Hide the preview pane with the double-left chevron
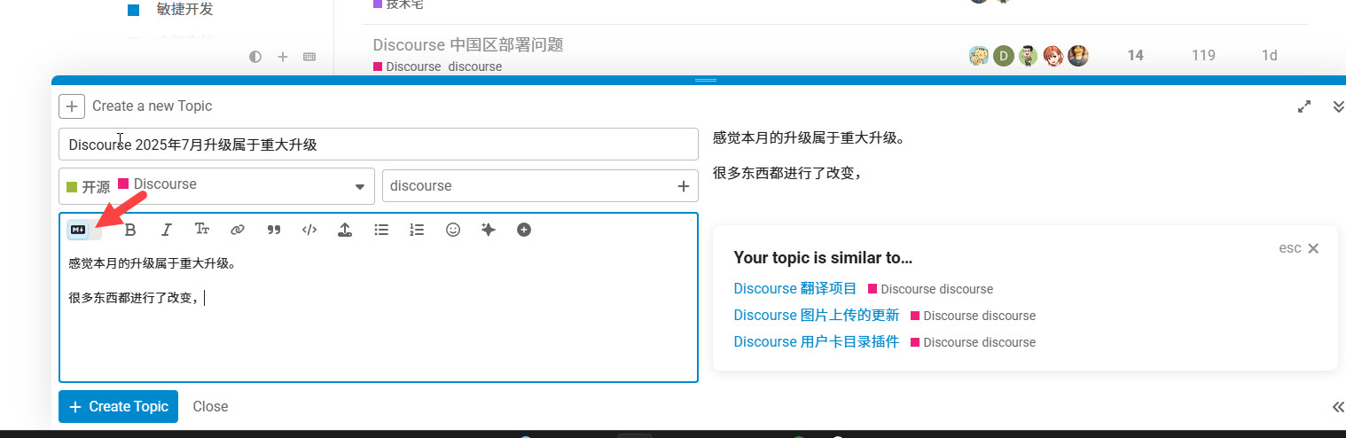 pyautogui.click(x=1338, y=407)
